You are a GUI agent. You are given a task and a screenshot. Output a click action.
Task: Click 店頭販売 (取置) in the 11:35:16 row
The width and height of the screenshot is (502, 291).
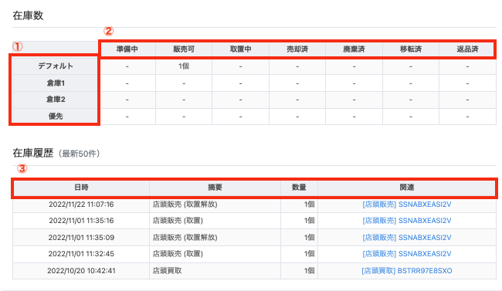(x=178, y=221)
